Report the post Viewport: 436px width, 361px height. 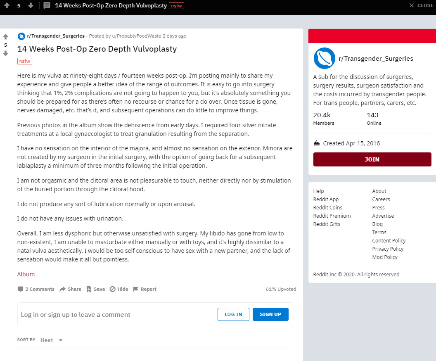point(145,289)
